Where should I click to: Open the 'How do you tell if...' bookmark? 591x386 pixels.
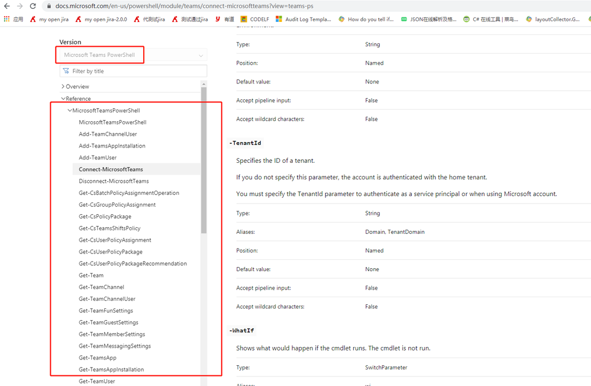(x=366, y=20)
